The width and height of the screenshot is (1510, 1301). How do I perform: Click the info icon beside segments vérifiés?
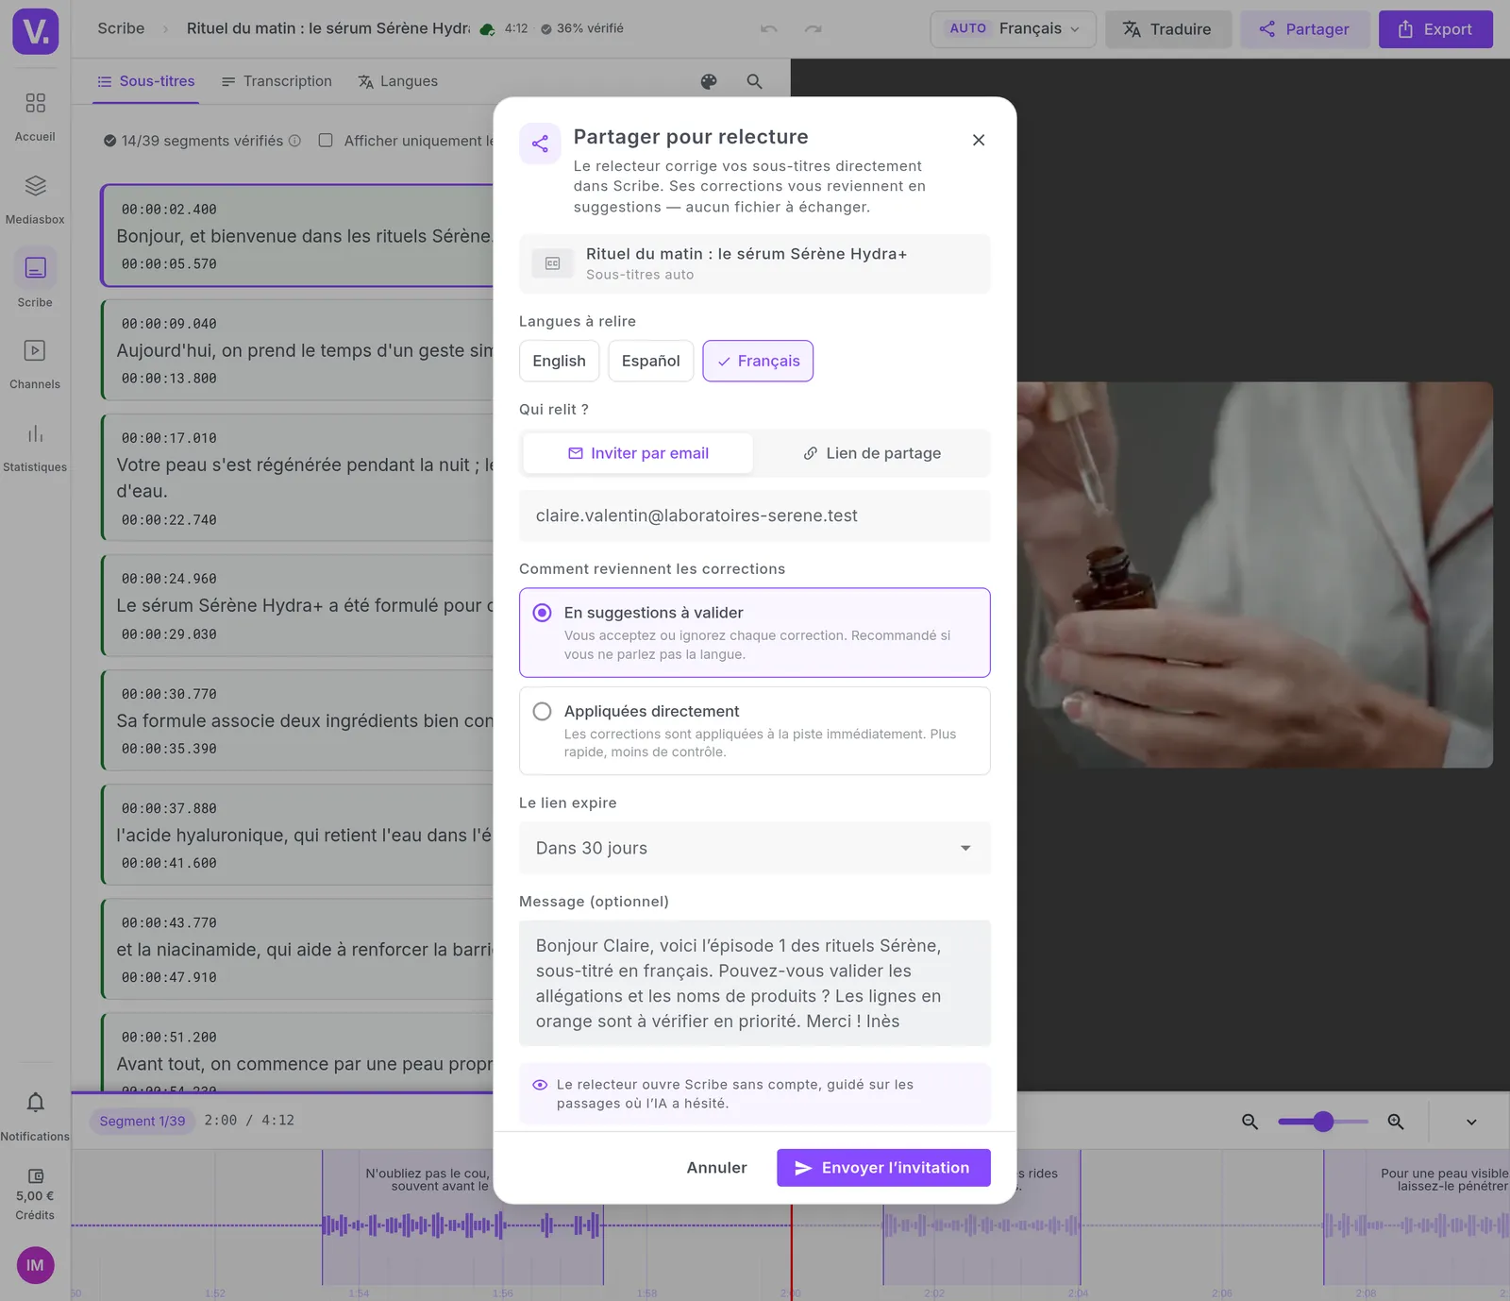click(x=294, y=141)
